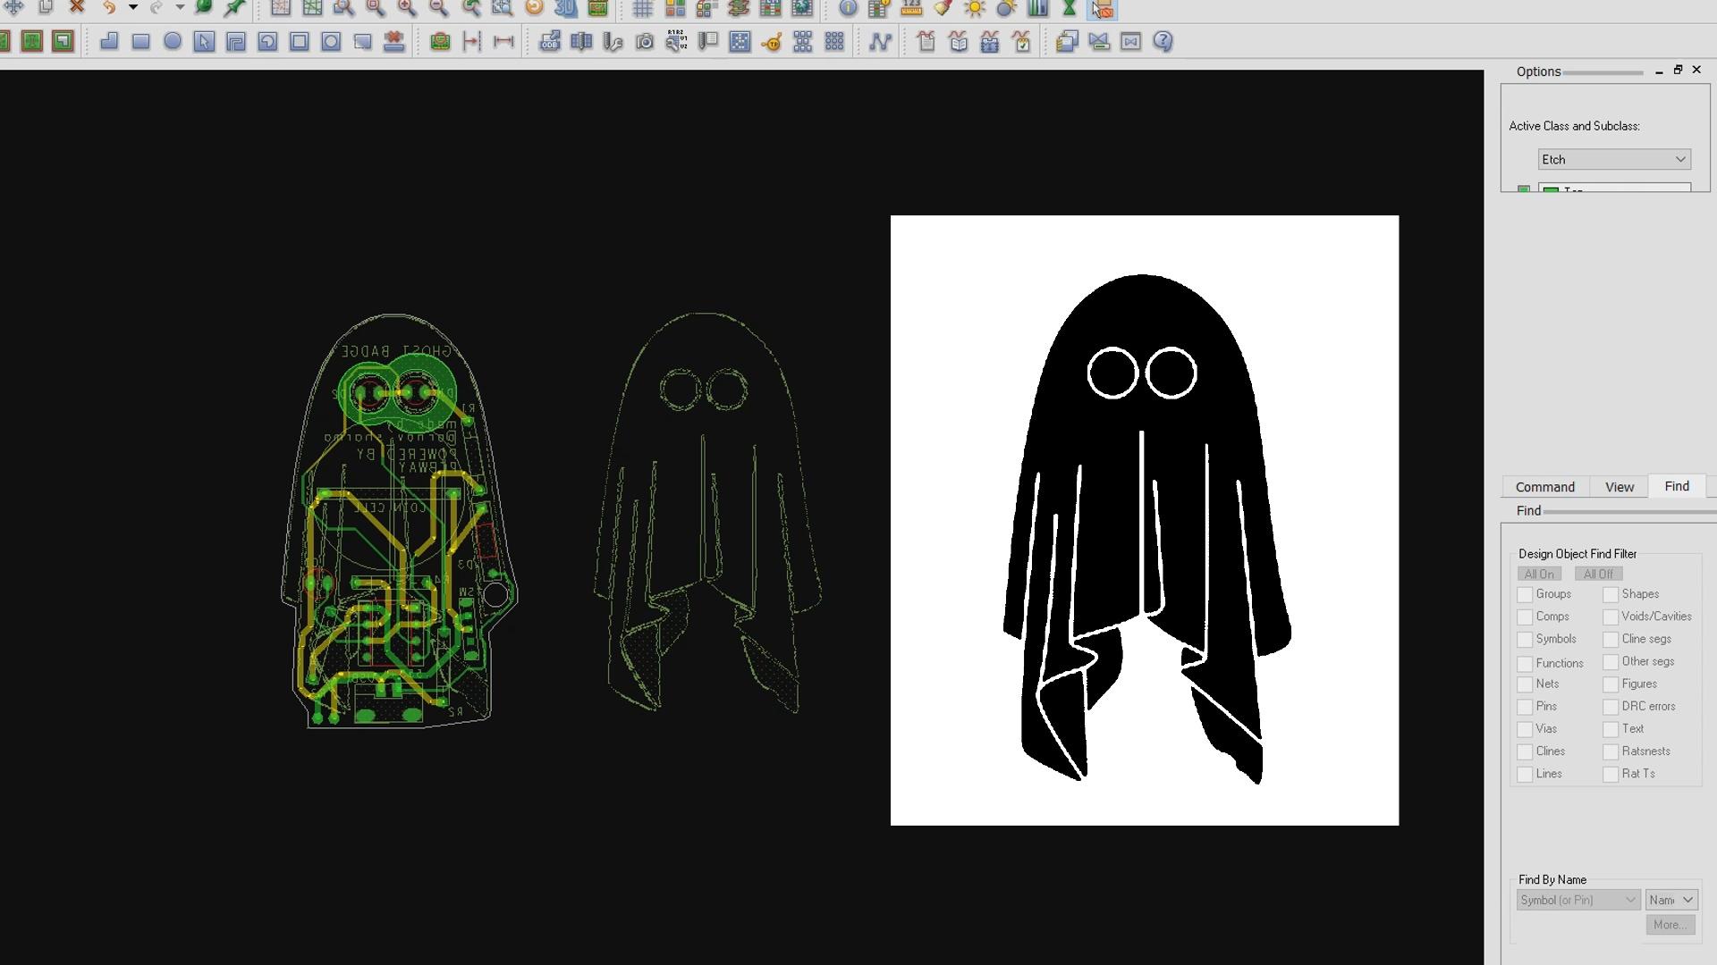Click the grid toggle icon
This screenshot has height=965, width=1717.
click(x=642, y=9)
